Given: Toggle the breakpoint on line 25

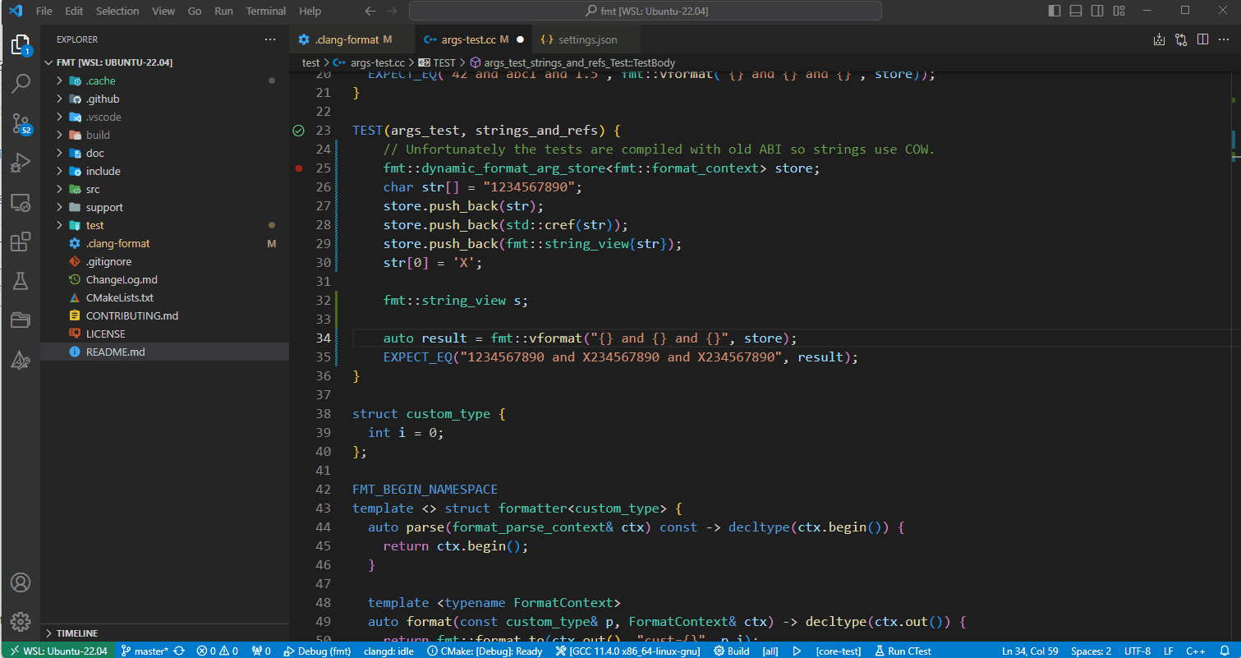Looking at the screenshot, I should tap(298, 168).
